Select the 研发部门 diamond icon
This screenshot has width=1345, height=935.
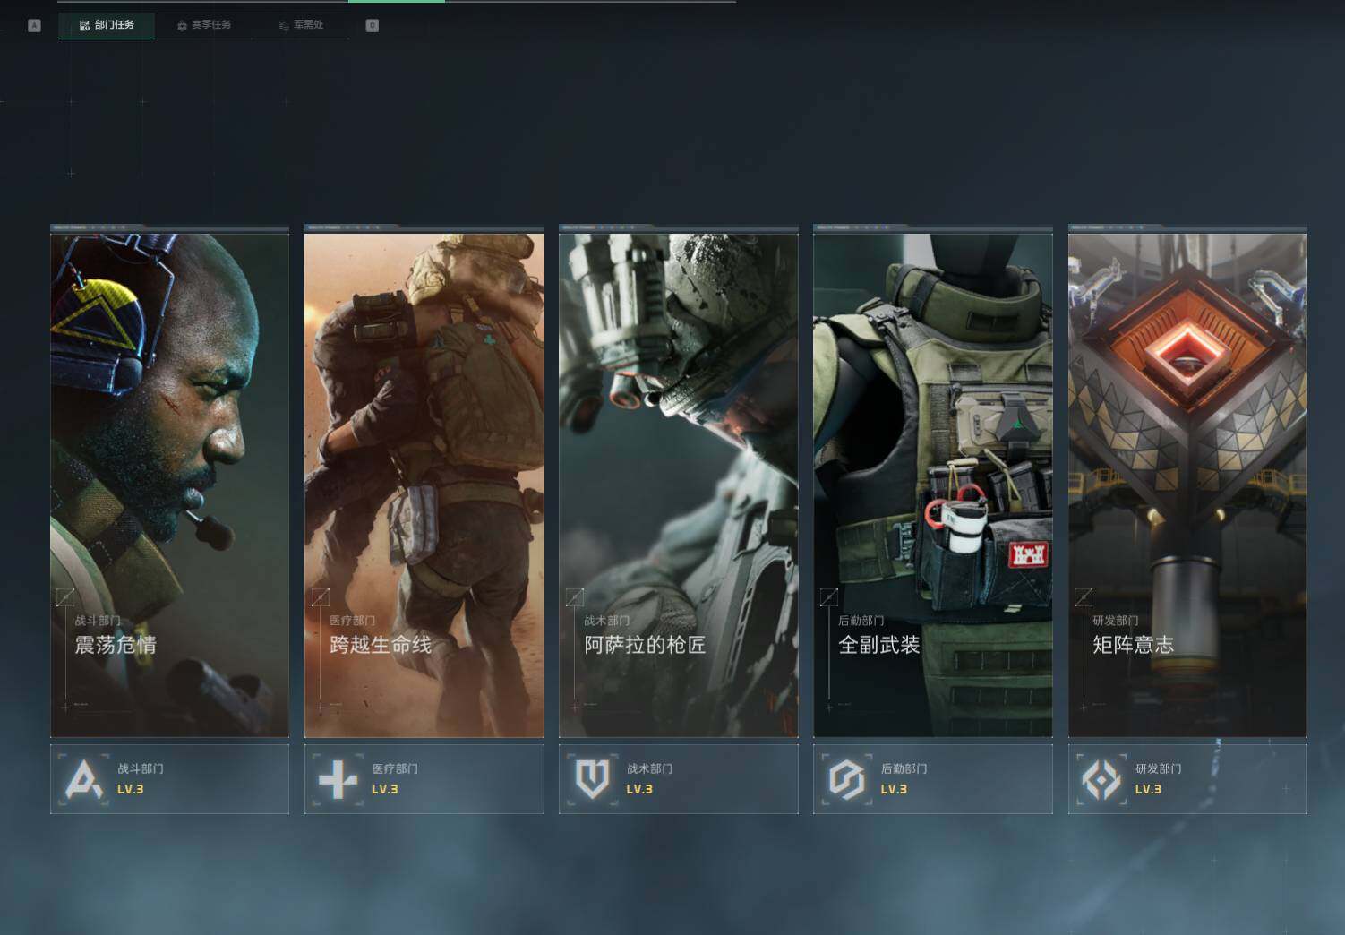click(x=1101, y=779)
